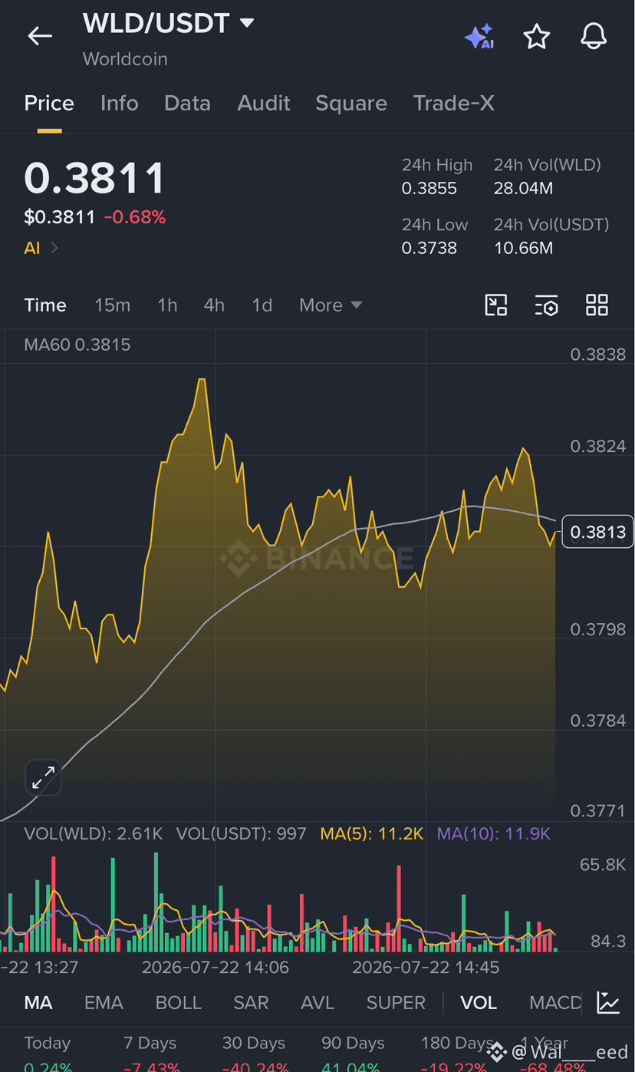Image resolution: width=635 pixels, height=1072 pixels.
Task: Click the VOL(WLD): 2.61K label
Action: click(94, 833)
